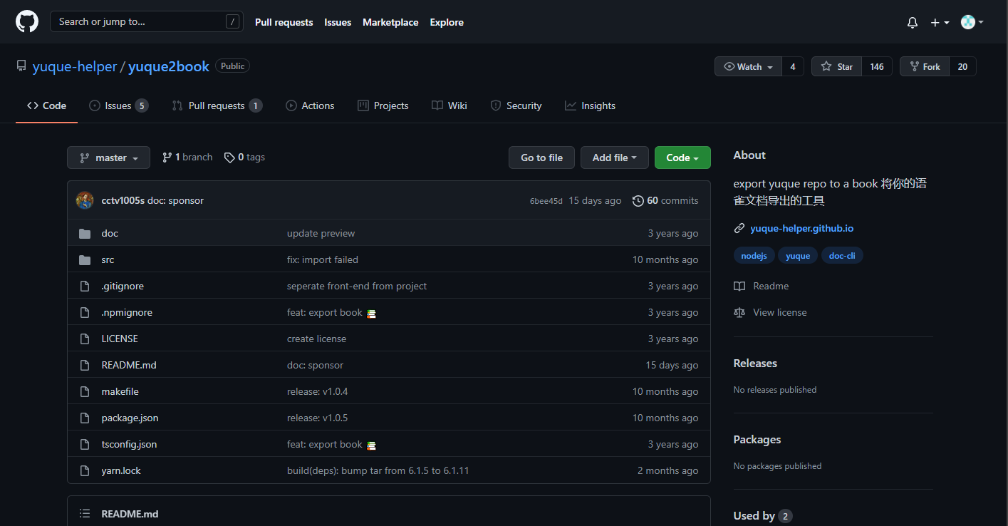Open the 'fix: import failed' commit message
Viewport: 1008px width, 526px height.
(x=323, y=259)
